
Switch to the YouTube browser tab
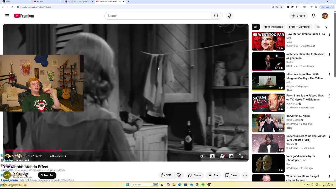click(47, 2)
